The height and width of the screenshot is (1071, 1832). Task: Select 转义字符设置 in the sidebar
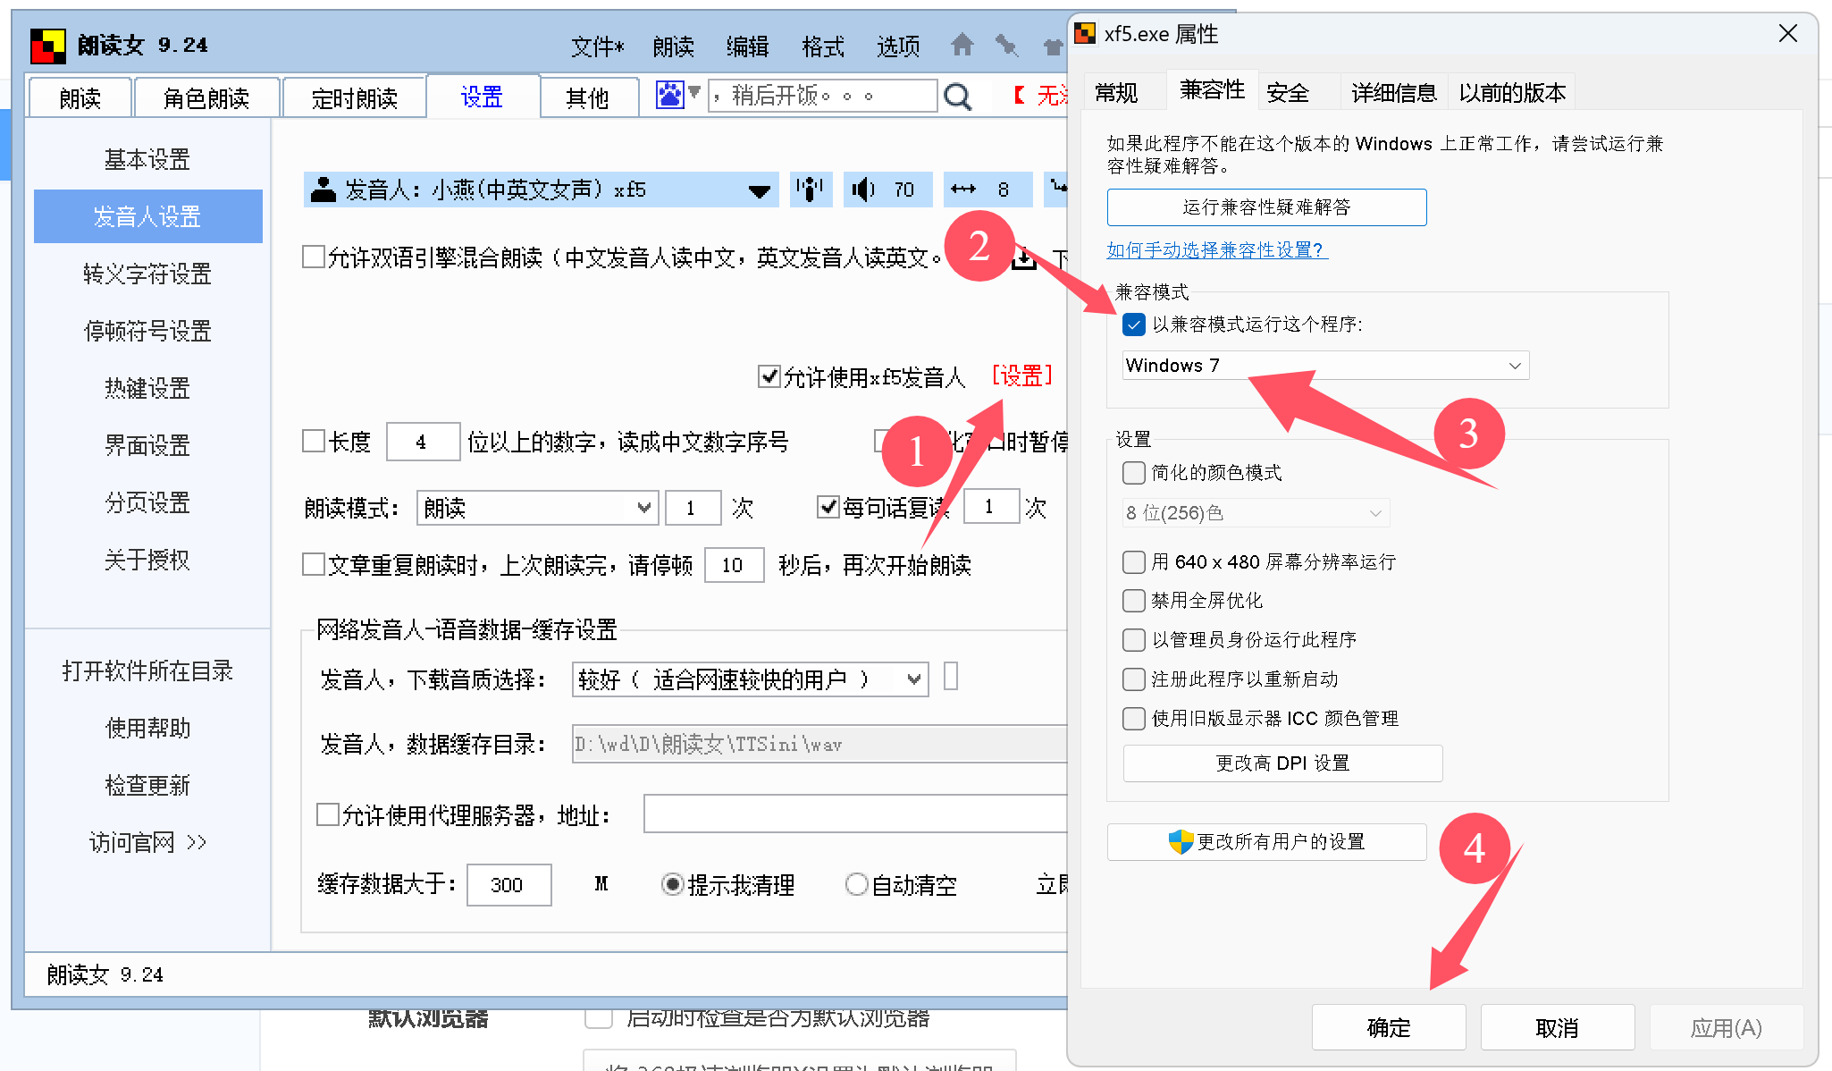(x=147, y=274)
